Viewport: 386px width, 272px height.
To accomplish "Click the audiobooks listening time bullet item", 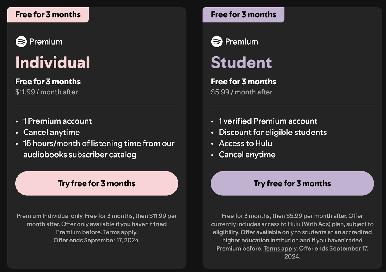I will pos(99,149).
